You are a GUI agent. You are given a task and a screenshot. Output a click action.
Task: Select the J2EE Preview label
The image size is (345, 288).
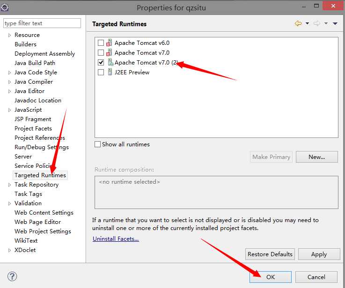(x=132, y=72)
